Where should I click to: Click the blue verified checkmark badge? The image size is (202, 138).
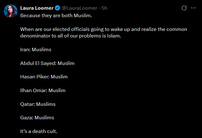pos(57,8)
